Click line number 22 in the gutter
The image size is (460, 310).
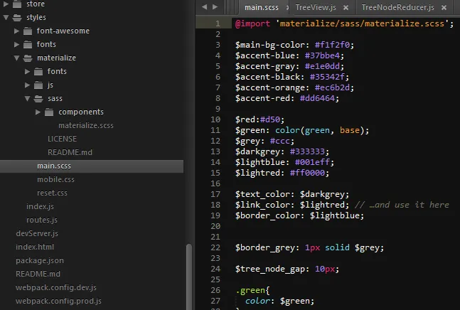(x=215, y=247)
